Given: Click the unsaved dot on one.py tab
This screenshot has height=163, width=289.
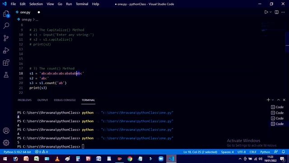Looking at the screenshot, I should click(x=39, y=12).
